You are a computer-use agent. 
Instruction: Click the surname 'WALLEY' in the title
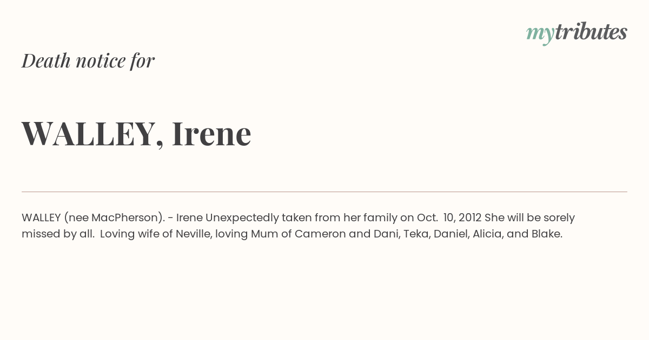pyautogui.click(x=88, y=133)
